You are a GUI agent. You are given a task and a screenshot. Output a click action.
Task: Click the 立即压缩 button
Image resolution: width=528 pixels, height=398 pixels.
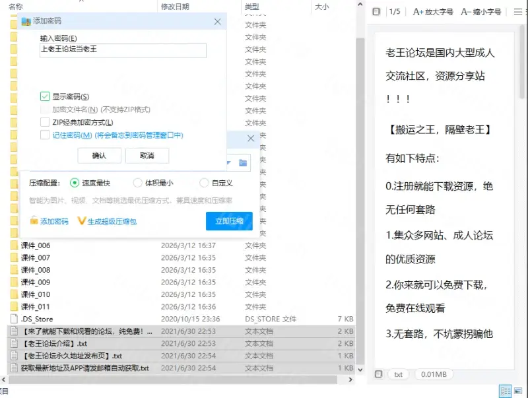point(229,221)
